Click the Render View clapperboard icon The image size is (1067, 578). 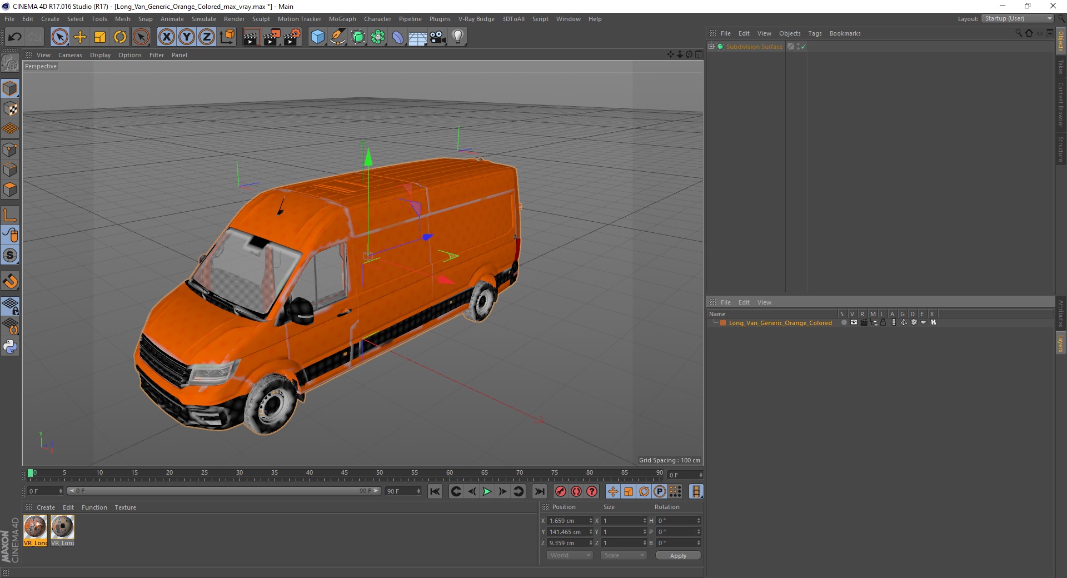tap(251, 37)
